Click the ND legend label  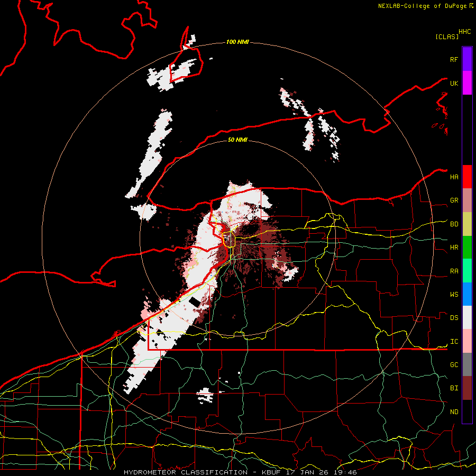tap(454, 412)
